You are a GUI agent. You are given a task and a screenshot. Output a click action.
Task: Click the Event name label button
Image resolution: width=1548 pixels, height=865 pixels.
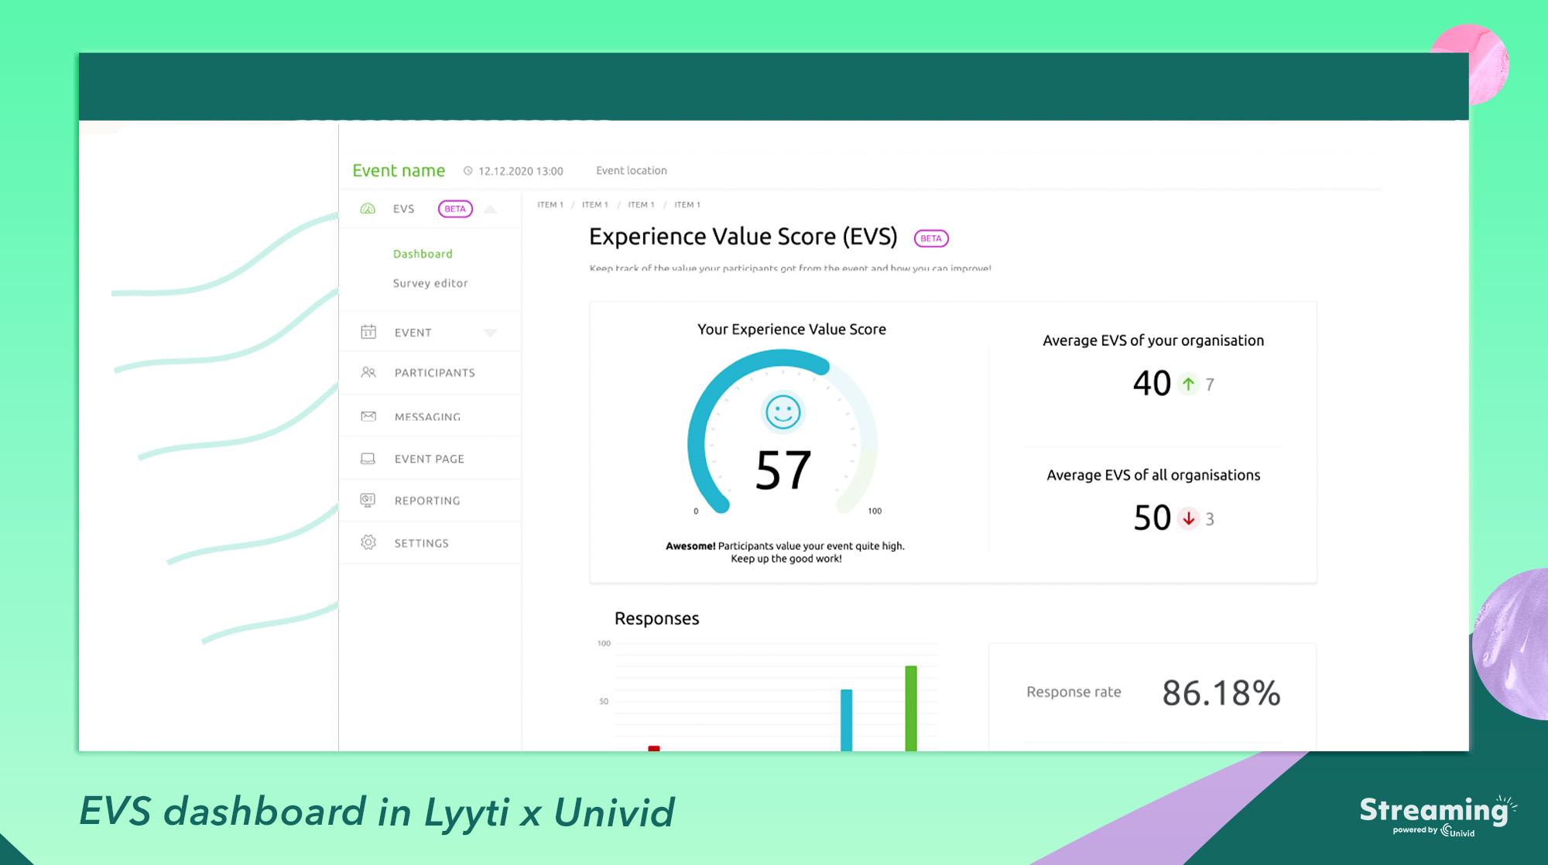pos(399,170)
